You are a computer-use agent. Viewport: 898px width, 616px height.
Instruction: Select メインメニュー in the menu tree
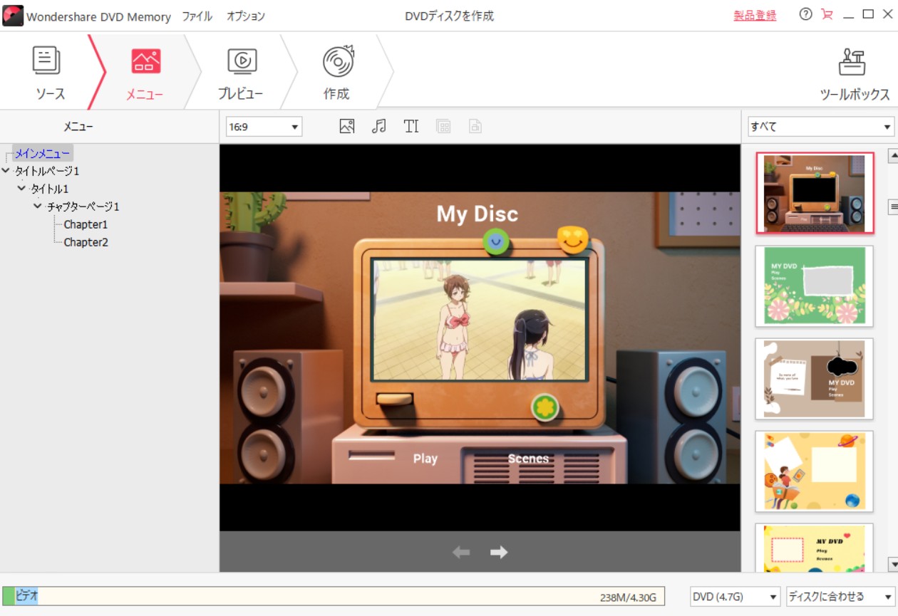pyautogui.click(x=43, y=153)
